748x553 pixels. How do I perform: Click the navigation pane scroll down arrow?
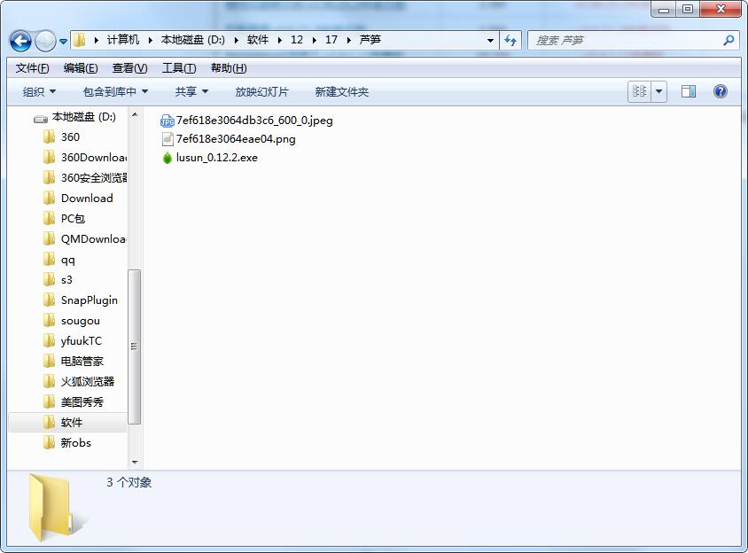click(135, 462)
